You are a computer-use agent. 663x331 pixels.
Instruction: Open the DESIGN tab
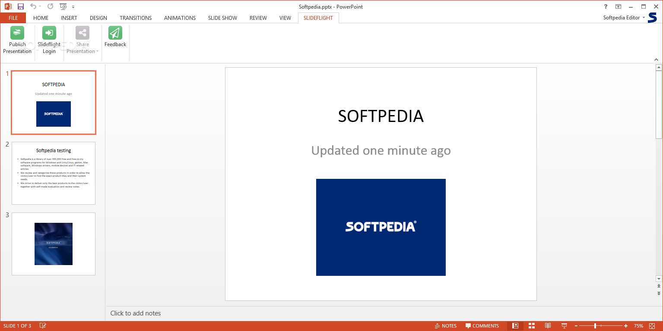98,18
